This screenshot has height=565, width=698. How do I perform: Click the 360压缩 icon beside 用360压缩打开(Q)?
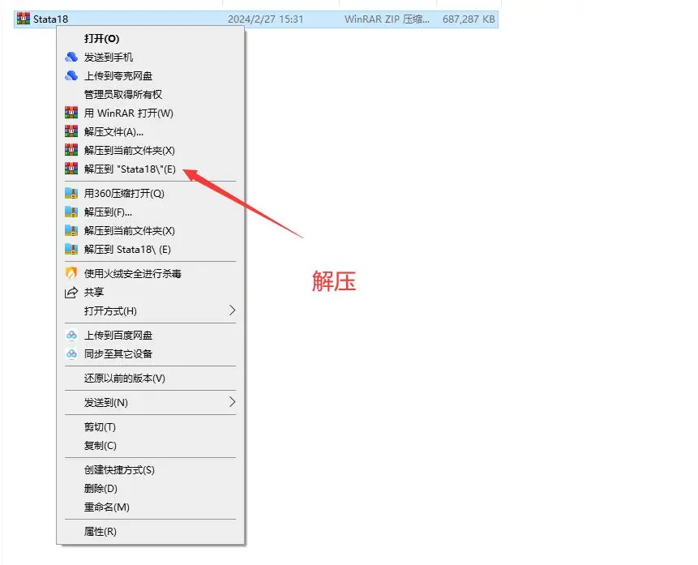point(71,193)
